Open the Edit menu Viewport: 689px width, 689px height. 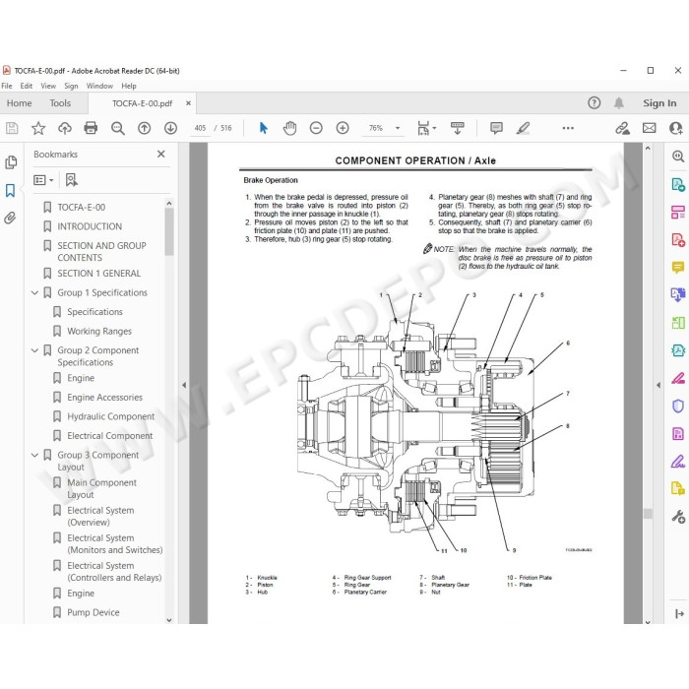(x=27, y=86)
